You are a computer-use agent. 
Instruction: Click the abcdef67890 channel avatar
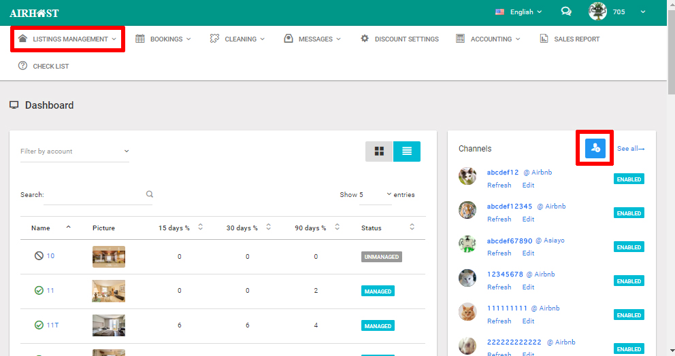click(467, 244)
